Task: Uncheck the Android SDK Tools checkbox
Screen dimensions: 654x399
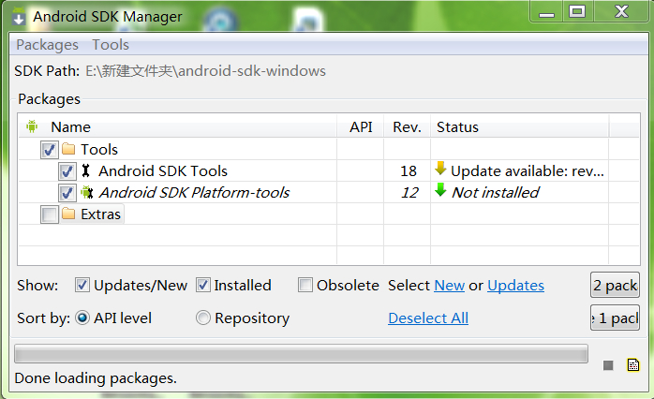Action: pos(67,171)
